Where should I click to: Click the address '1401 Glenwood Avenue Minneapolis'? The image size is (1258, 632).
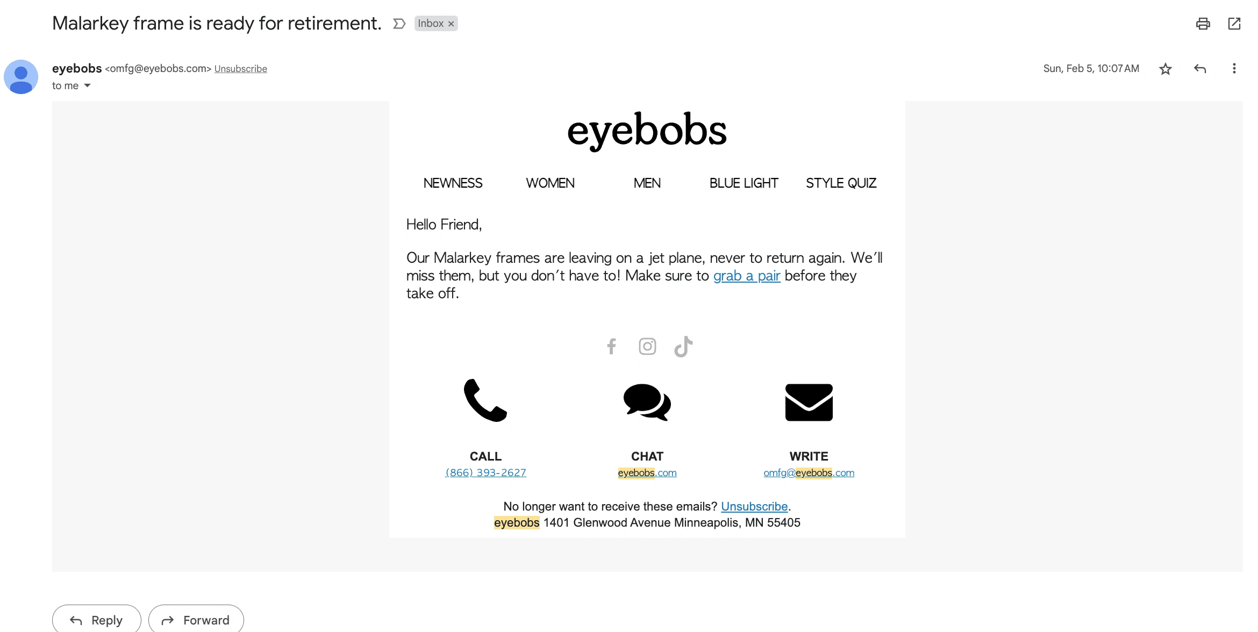click(642, 523)
